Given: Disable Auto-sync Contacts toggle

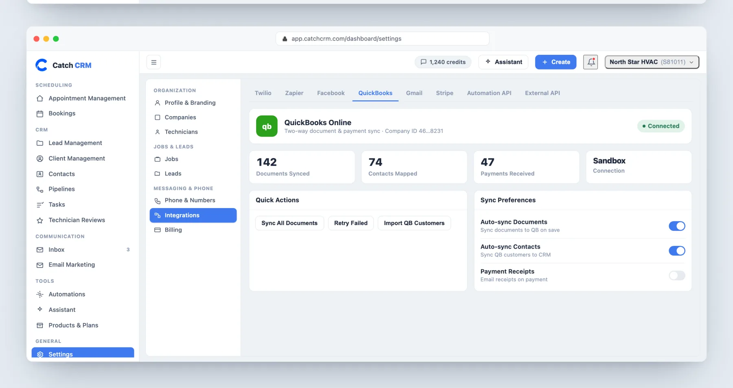Looking at the screenshot, I should point(677,251).
